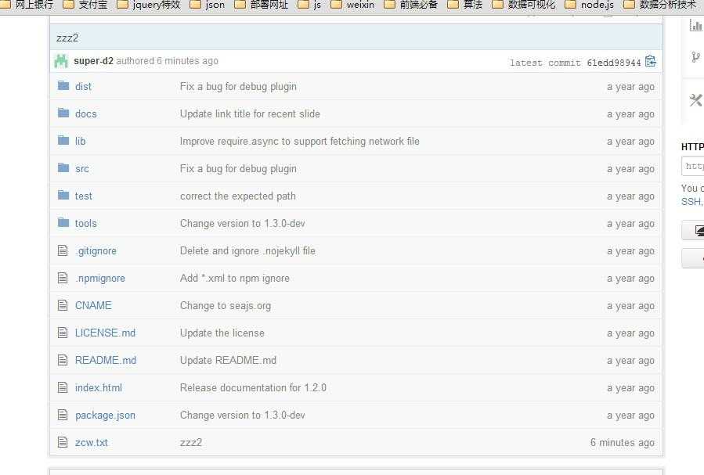Viewport: 704px width, 475px height.
Task: Open the zcw.txt file link
Action: coord(91,442)
